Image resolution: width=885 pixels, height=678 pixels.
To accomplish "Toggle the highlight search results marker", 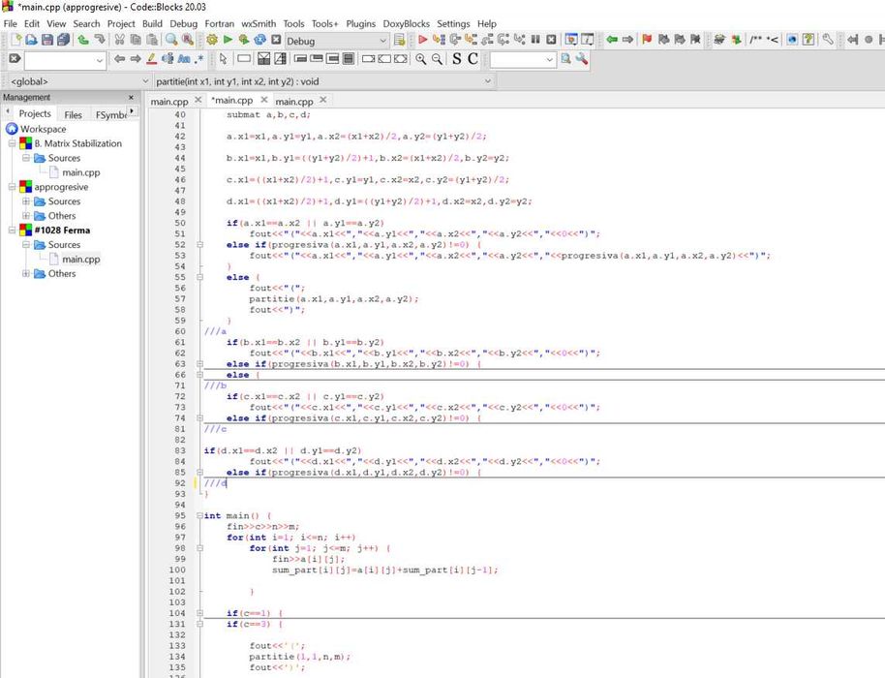I will click(152, 60).
